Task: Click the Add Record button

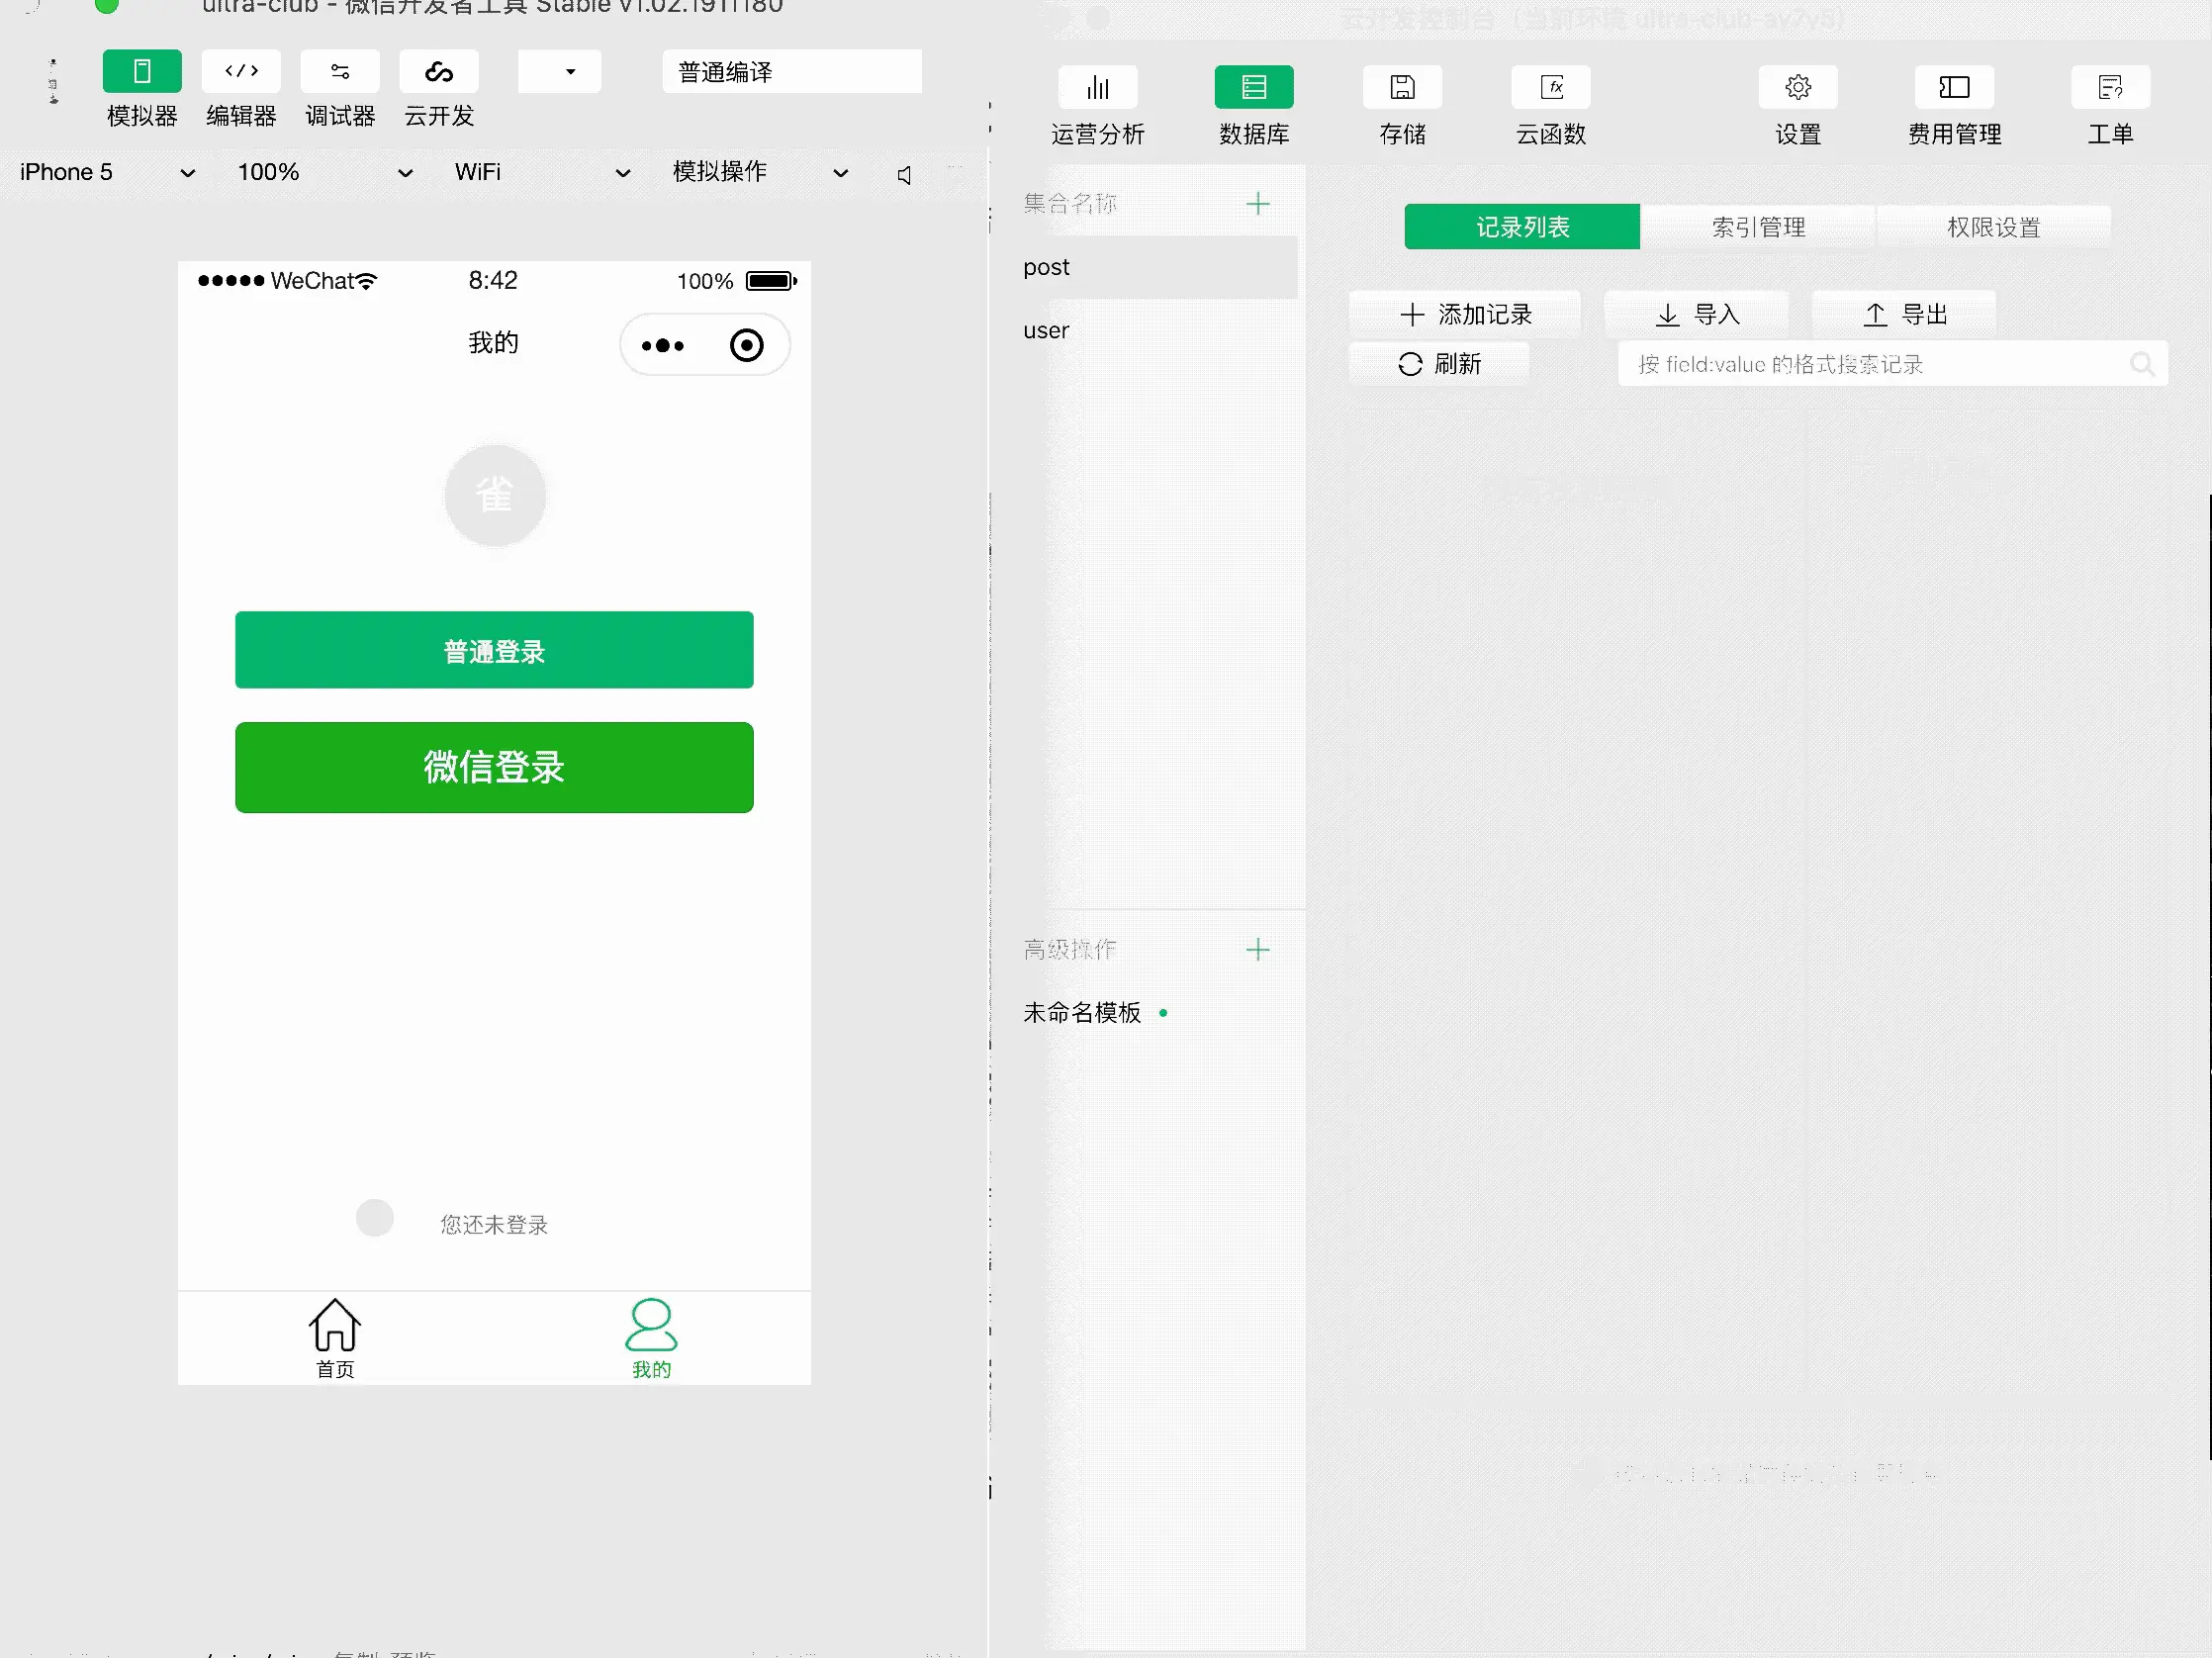Action: tap(1465, 314)
